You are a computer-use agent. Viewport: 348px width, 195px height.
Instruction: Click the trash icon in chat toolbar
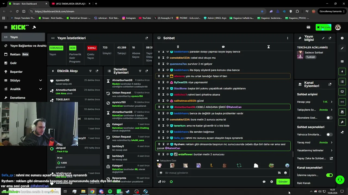pos(178,47)
